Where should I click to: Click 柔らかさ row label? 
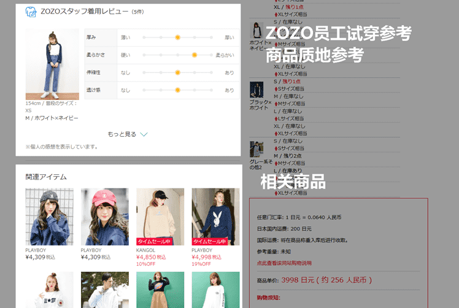point(96,55)
